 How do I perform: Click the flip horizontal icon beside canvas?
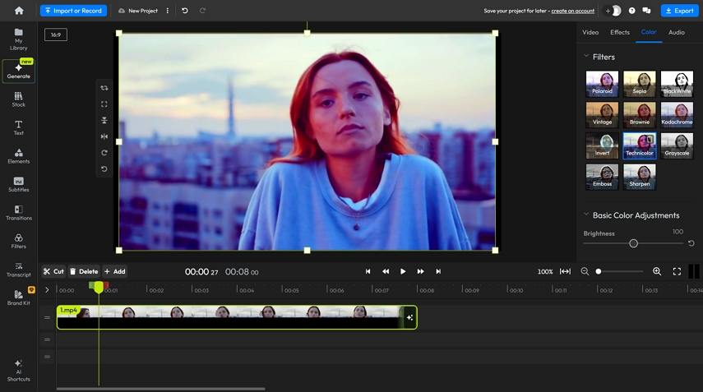click(104, 136)
